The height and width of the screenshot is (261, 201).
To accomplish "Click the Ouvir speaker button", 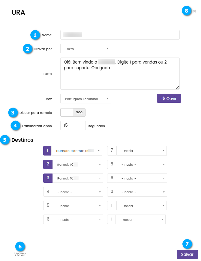I will coord(169,98).
